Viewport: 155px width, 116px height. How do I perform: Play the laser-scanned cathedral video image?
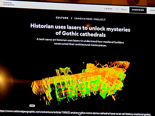coord(80,83)
